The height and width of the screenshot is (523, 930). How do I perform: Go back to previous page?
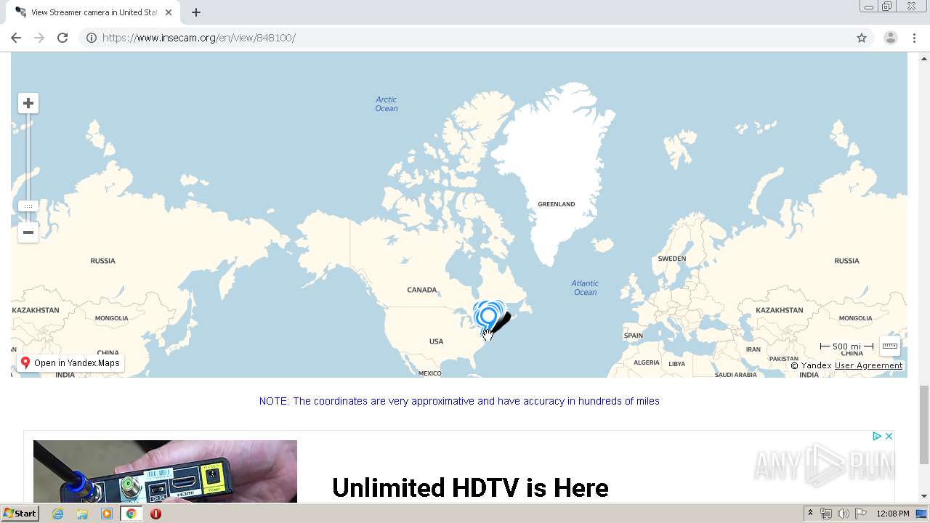16,38
